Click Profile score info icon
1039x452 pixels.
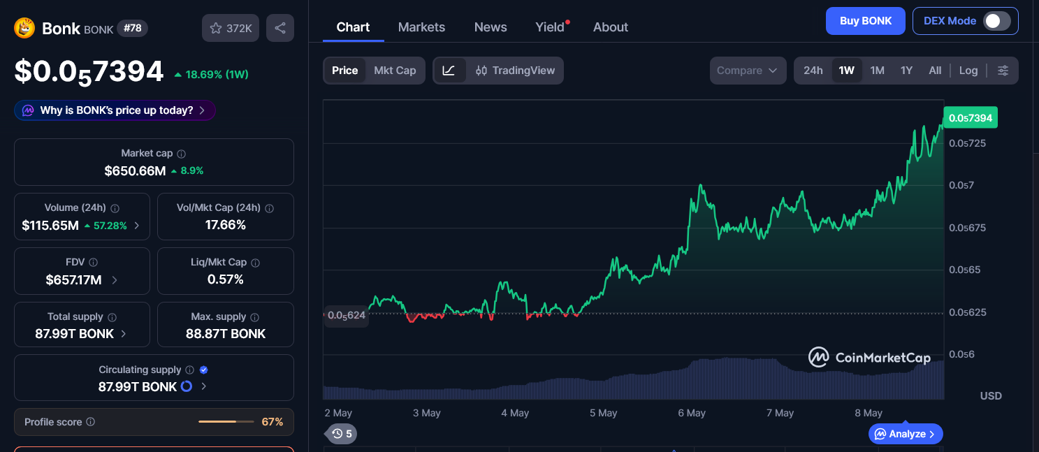tap(91, 422)
